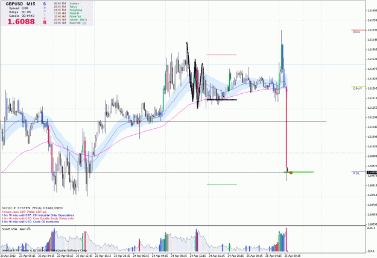377x258 pixels.
Task: Click the short thick black horizontal support line
Action: click(x=222, y=99)
